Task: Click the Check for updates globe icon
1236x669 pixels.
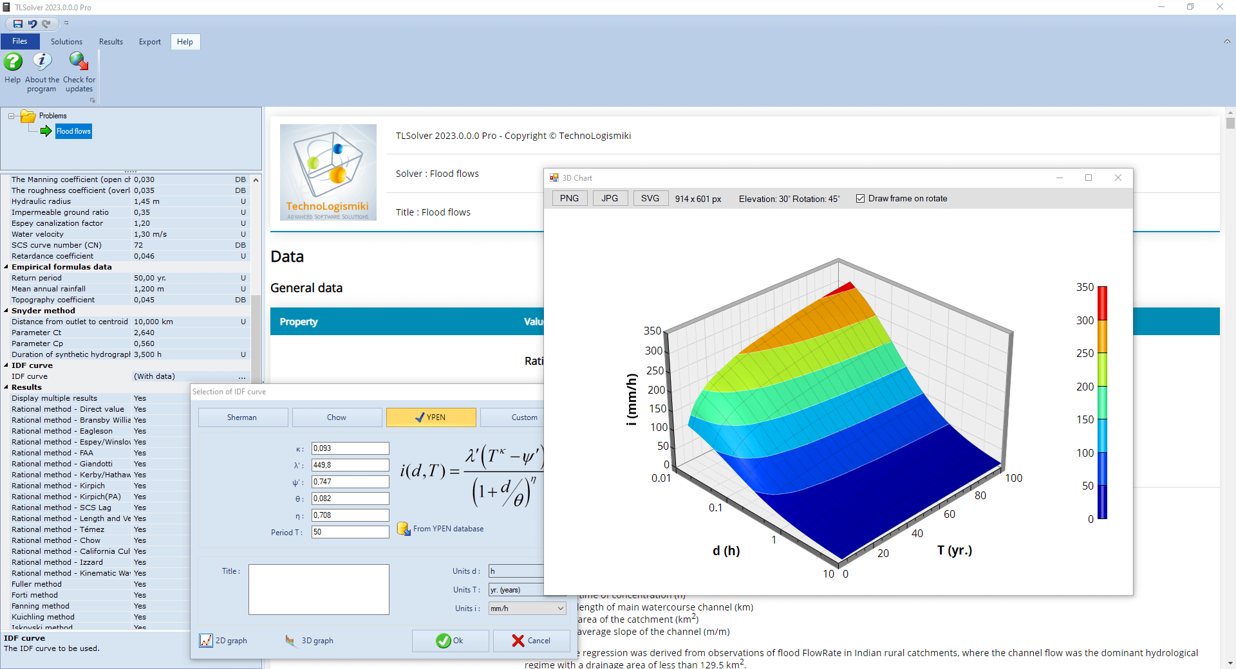Action: (x=79, y=62)
